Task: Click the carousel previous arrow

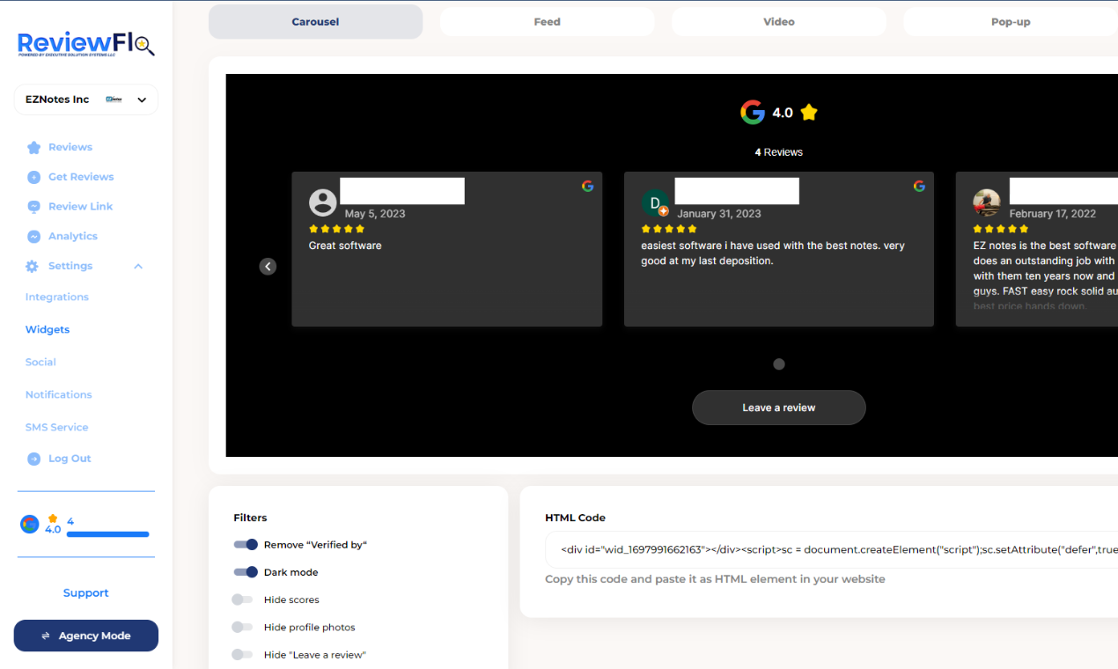Action: tap(268, 267)
